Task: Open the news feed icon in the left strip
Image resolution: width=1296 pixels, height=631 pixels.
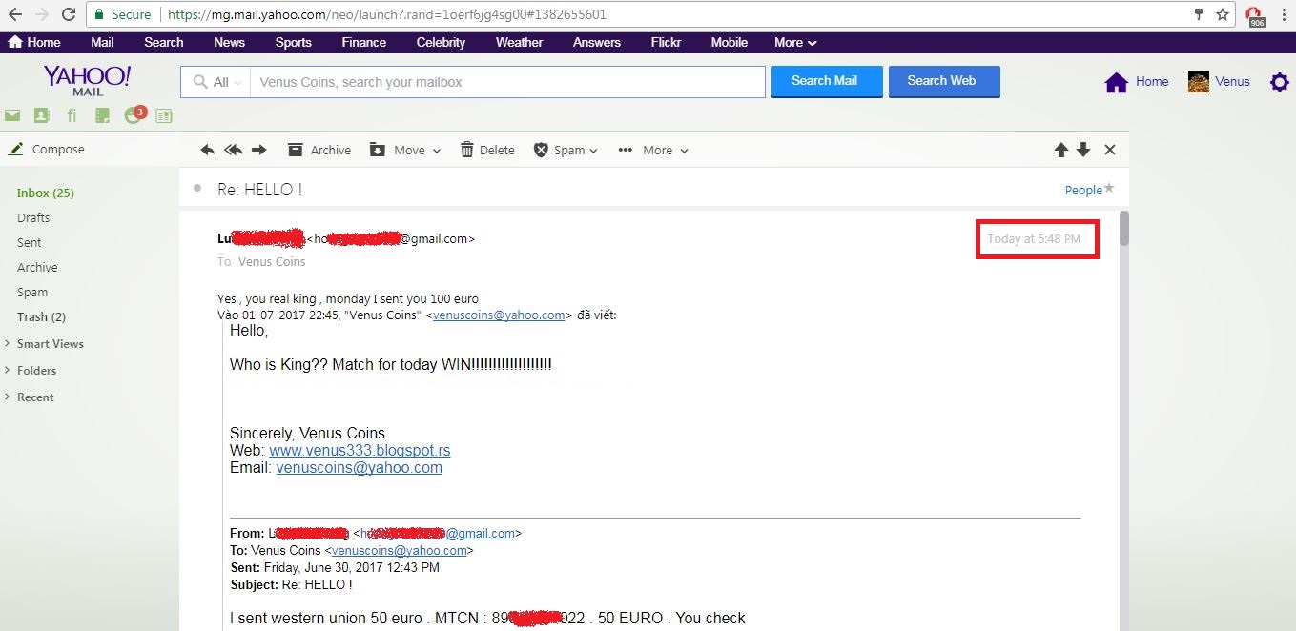Action: click(164, 115)
